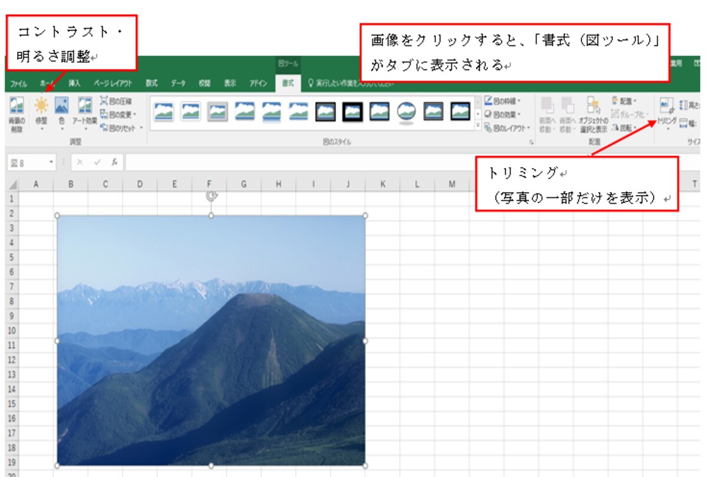Switch to the データ tab

point(178,83)
